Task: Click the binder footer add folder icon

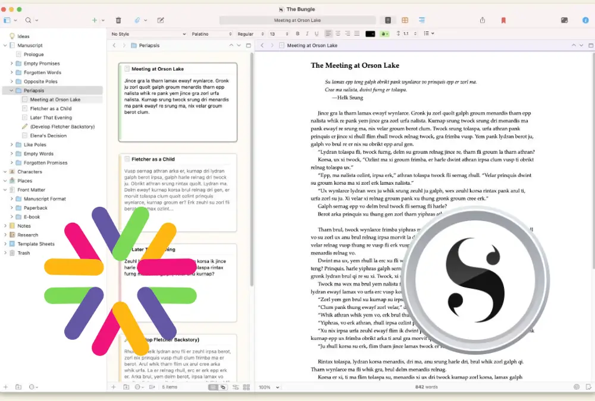Action: pos(18,387)
